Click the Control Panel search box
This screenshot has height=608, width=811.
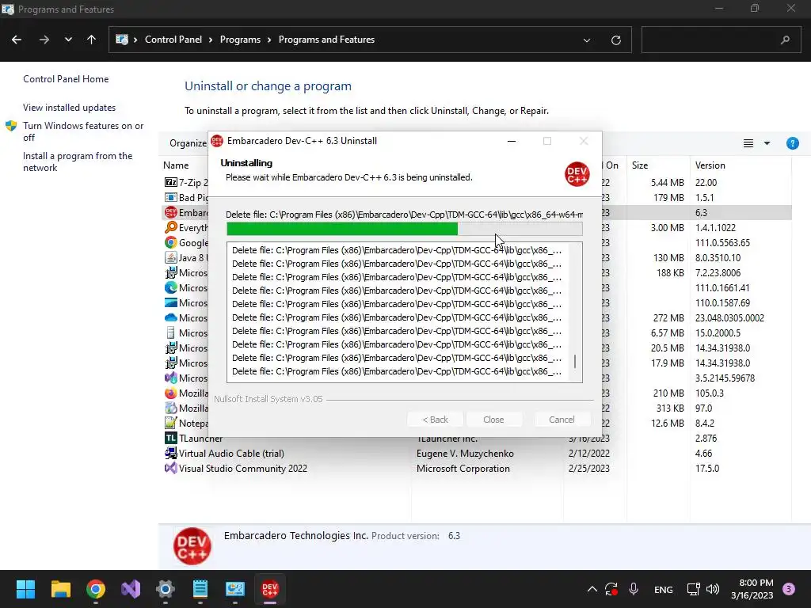(x=721, y=40)
